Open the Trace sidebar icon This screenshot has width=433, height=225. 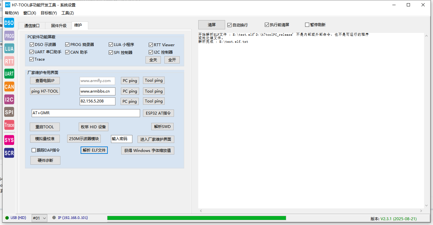click(9, 125)
